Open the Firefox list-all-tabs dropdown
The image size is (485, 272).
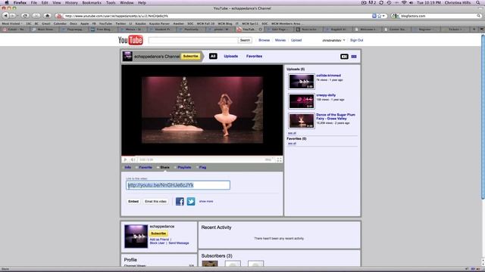(482, 29)
